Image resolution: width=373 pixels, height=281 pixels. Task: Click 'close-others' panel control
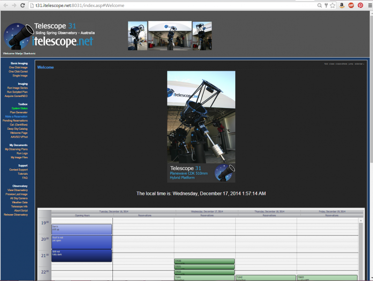[x=341, y=64]
